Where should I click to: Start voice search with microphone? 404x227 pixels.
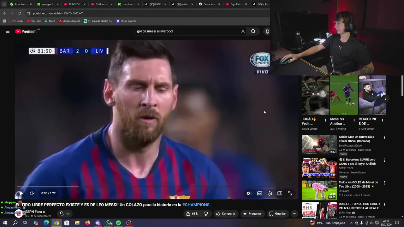(267, 31)
